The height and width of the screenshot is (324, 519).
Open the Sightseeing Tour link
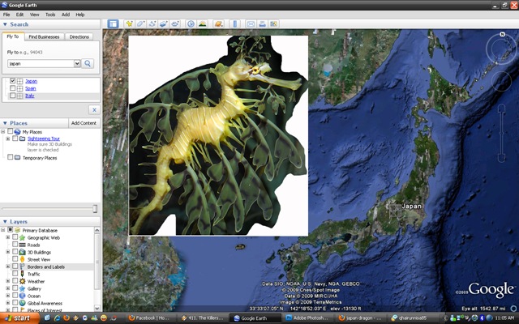(43, 139)
